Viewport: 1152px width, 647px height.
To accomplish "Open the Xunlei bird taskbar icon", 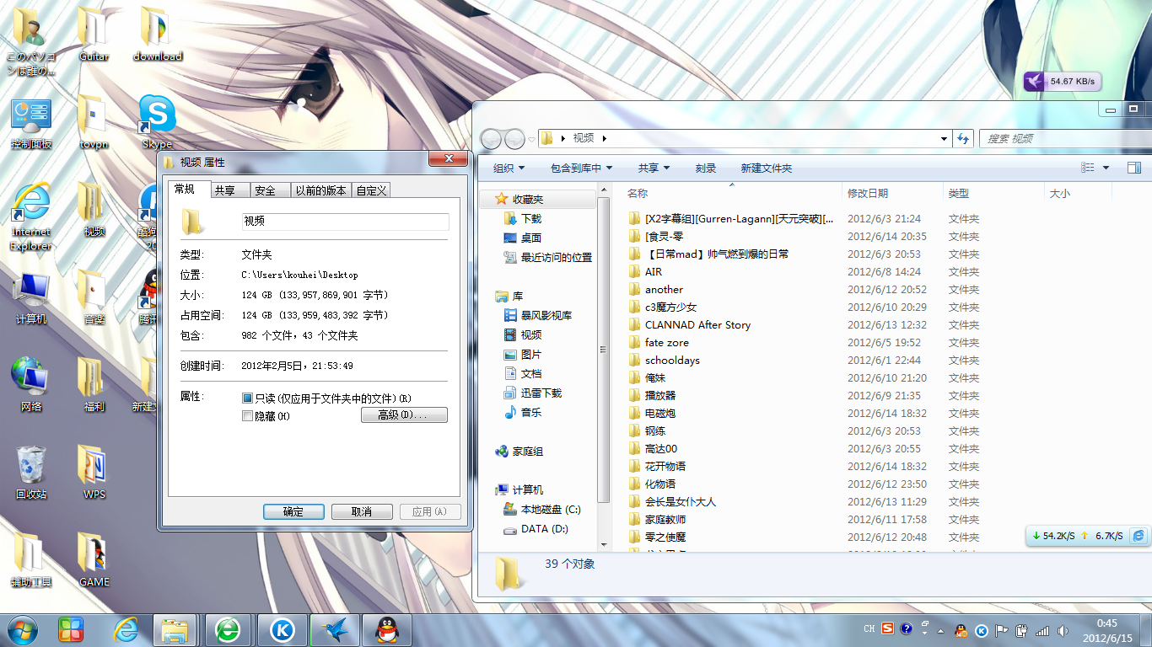I will [334, 630].
